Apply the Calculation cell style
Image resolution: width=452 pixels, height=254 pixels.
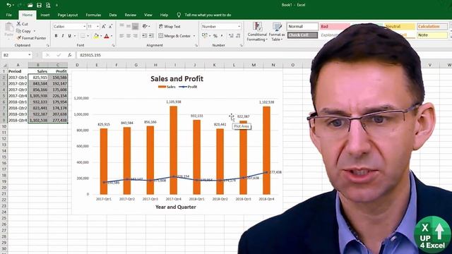click(x=432, y=27)
